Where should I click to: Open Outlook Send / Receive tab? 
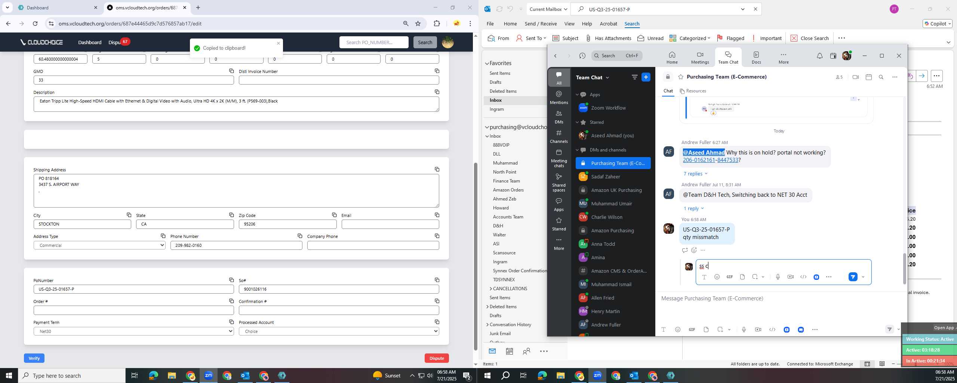click(541, 24)
